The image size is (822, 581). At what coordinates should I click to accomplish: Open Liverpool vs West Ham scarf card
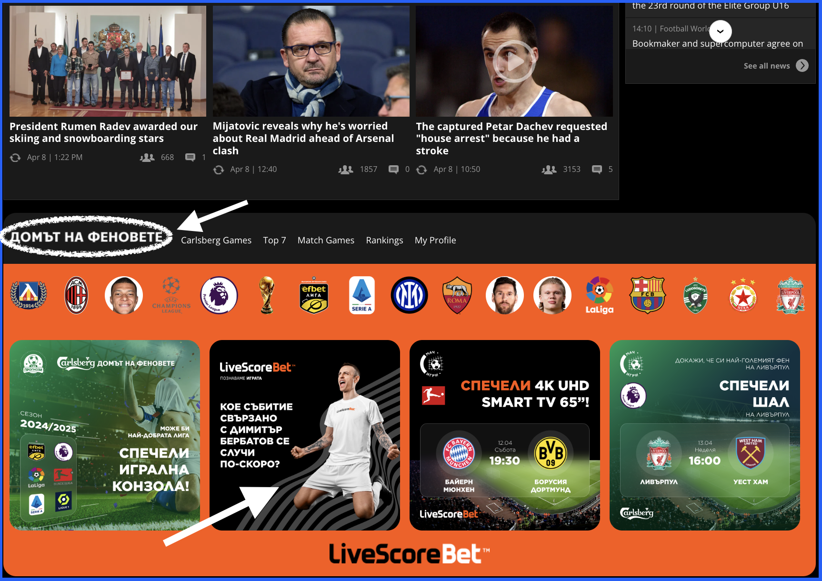click(x=705, y=435)
